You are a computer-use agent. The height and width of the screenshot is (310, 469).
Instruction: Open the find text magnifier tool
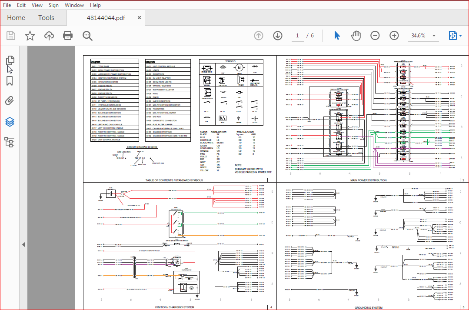point(87,36)
